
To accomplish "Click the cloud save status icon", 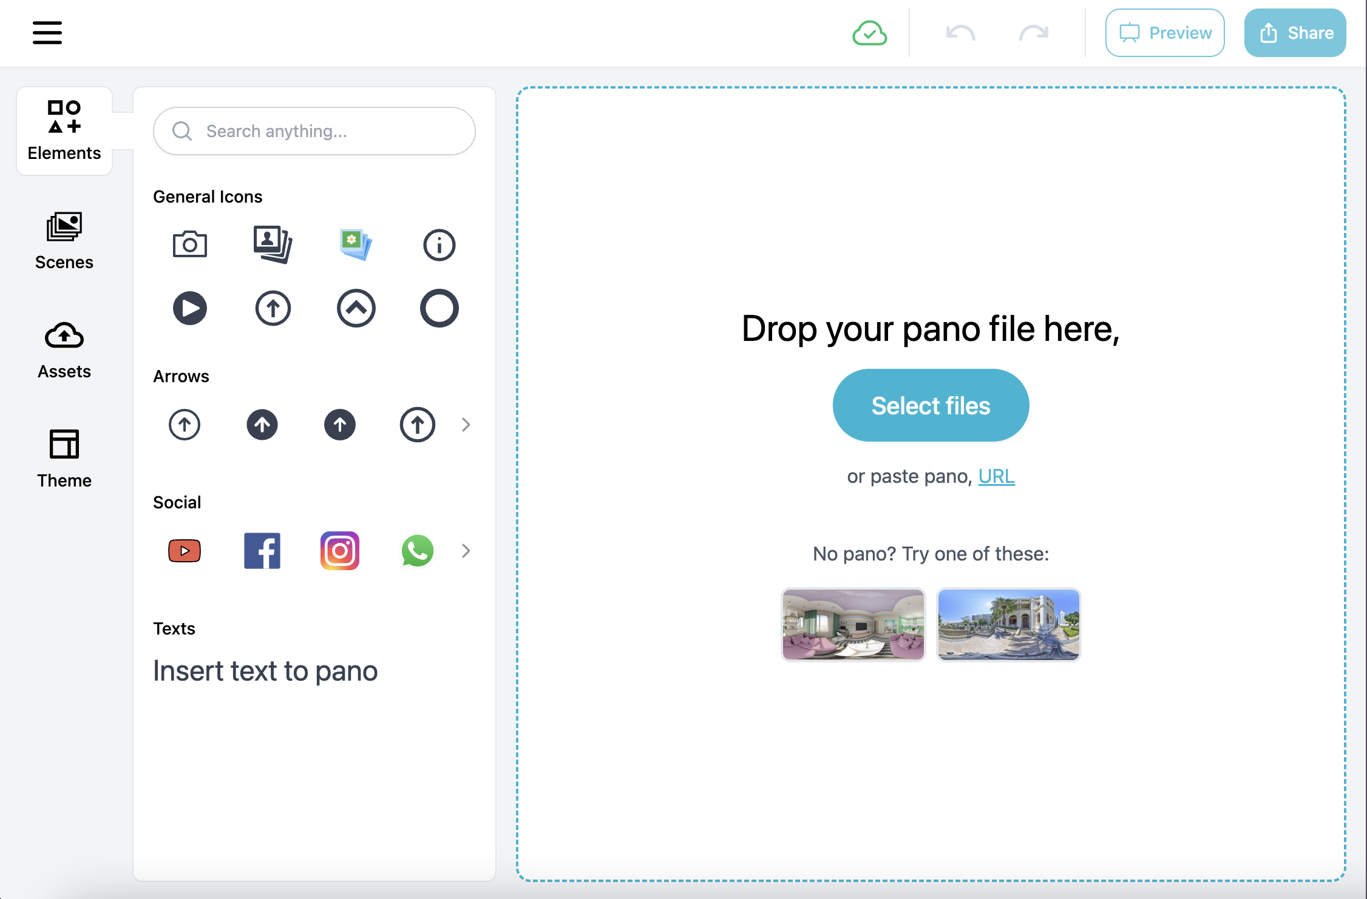I will pyautogui.click(x=869, y=32).
